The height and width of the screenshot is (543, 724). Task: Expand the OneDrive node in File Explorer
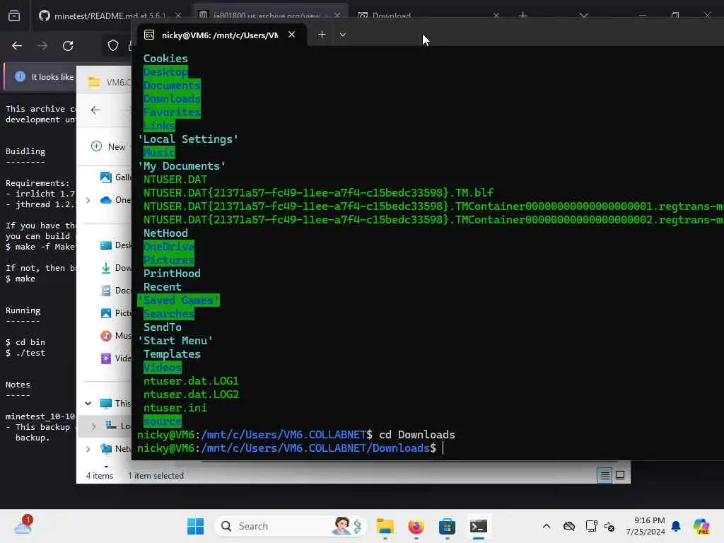coord(88,200)
